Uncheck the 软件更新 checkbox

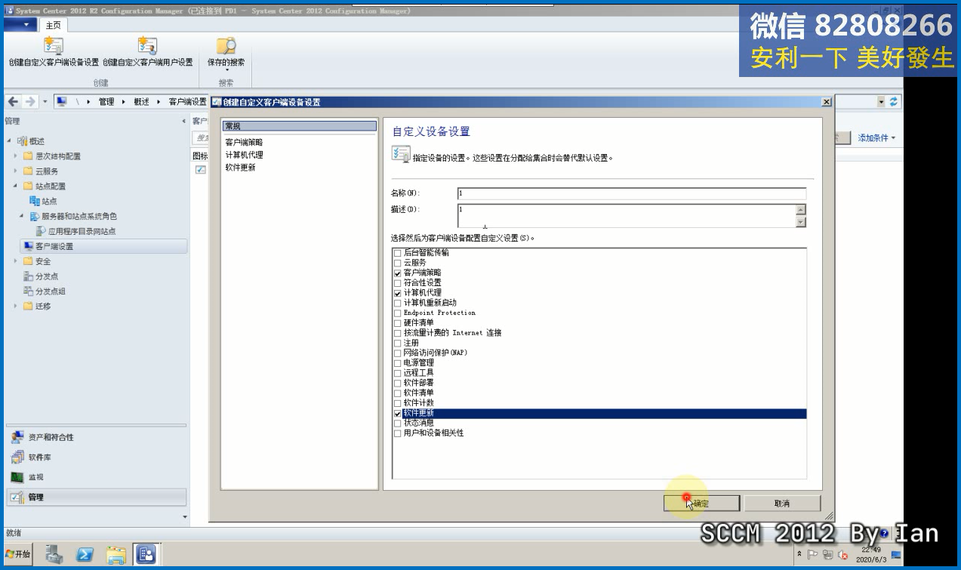click(398, 414)
